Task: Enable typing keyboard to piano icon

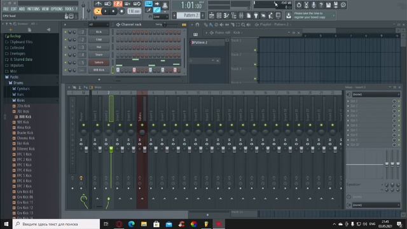Action: tap(149, 4)
